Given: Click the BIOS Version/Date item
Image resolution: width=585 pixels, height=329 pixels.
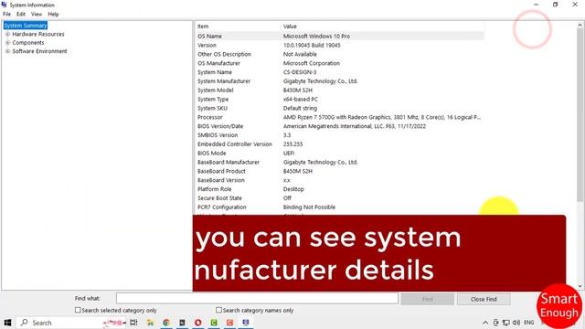Looking at the screenshot, I should pyautogui.click(x=220, y=126).
